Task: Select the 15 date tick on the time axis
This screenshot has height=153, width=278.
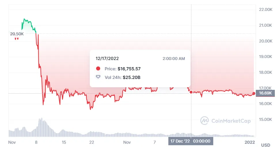Action: tap(64, 142)
